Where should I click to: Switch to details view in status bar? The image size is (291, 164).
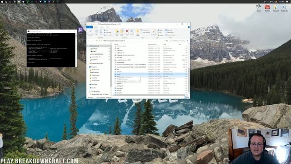coord(186,97)
